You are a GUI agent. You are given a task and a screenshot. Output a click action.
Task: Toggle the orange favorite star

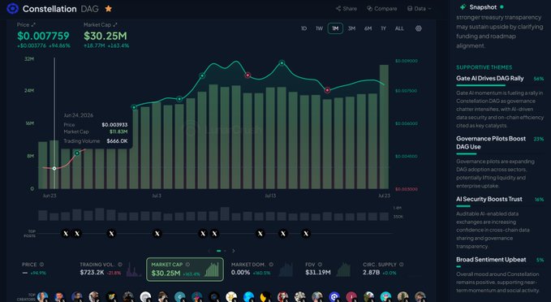pyautogui.click(x=109, y=9)
